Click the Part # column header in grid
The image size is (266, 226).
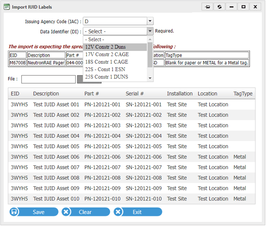(92, 94)
